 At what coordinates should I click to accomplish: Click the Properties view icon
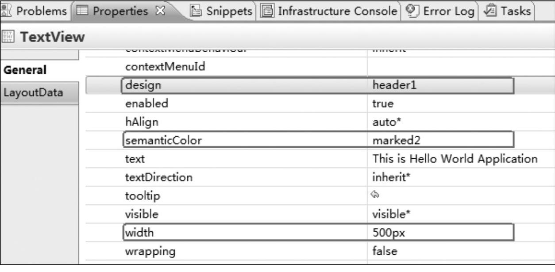pos(84,11)
